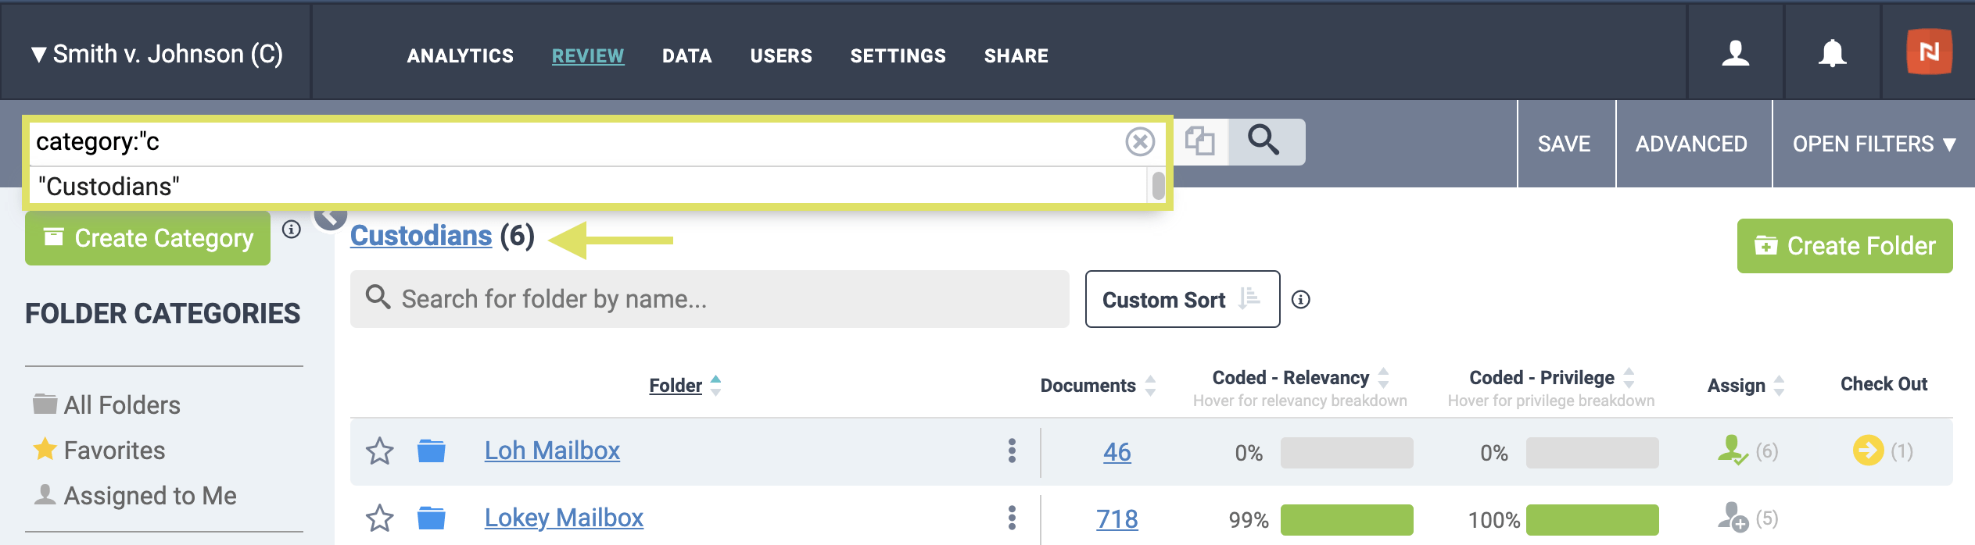Click the checkout arrow icon for Loh Mailbox

[x=1868, y=451]
